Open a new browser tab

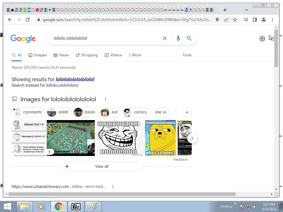[225, 10]
